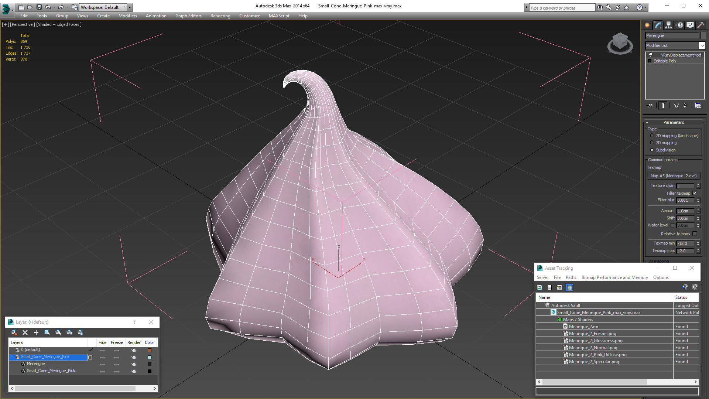Click the Undo arrow in the toolbar
This screenshot has width=709, height=399.
pyautogui.click(x=48, y=7)
